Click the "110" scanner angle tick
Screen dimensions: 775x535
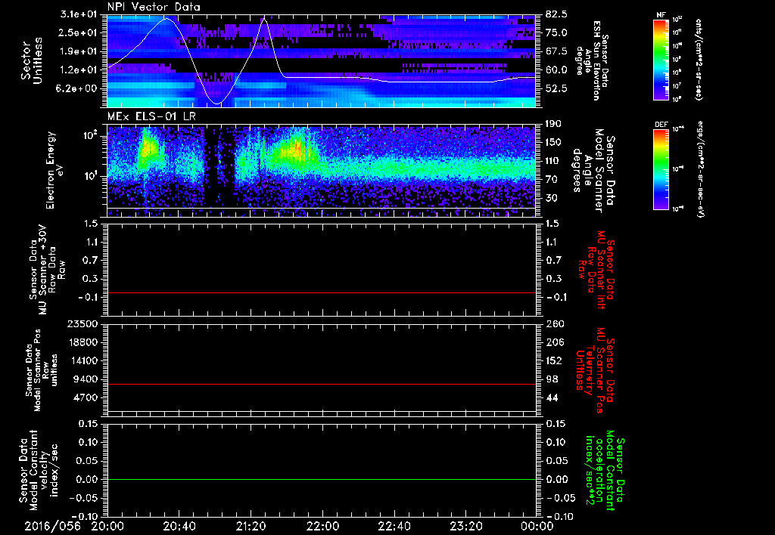(x=553, y=161)
